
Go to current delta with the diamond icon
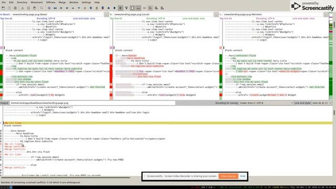point(49,8)
